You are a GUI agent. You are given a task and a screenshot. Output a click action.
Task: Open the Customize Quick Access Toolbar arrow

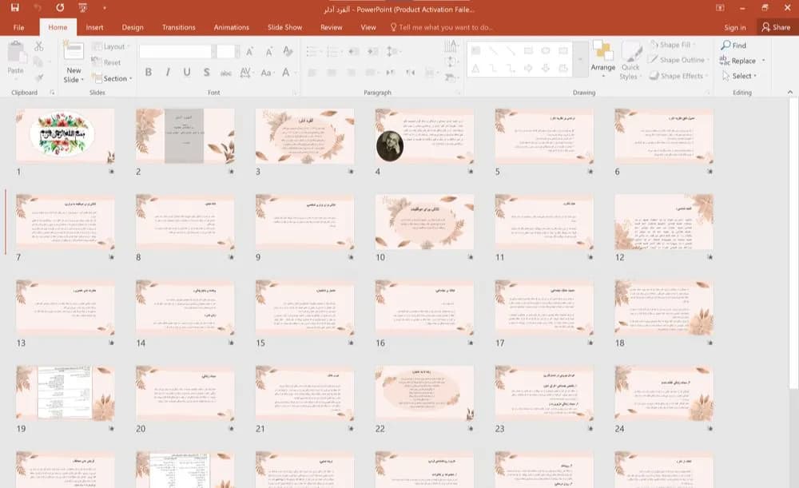[x=105, y=8]
